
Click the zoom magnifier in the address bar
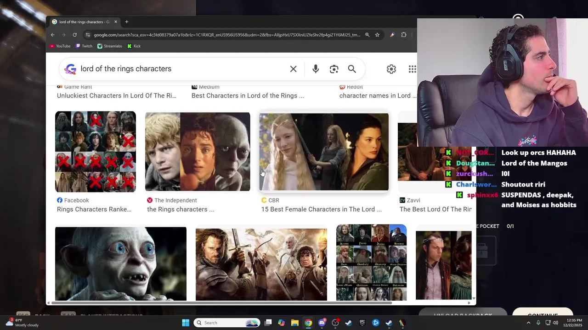pyautogui.click(x=367, y=35)
